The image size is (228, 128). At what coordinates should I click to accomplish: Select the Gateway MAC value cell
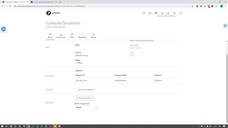click(x=120, y=81)
